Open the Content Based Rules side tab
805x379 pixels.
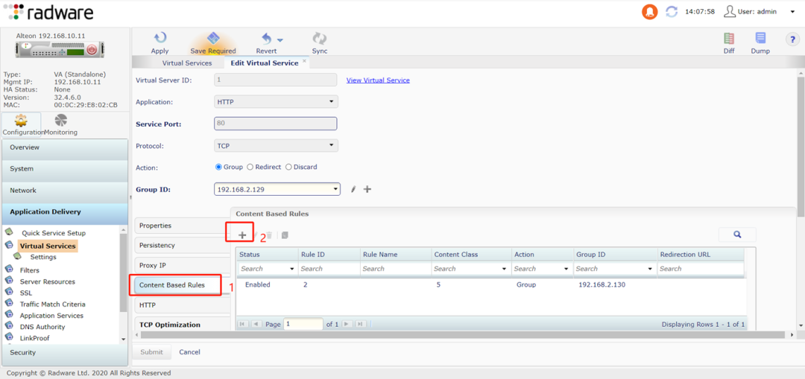pyautogui.click(x=177, y=285)
